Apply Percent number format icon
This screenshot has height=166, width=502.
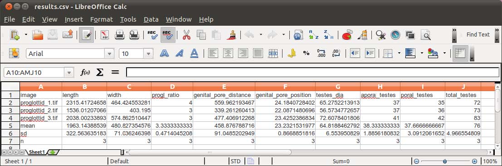(x=307, y=53)
